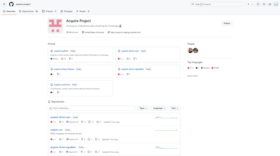Click activity sparkline for acquire-ros

(x=166, y=130)
